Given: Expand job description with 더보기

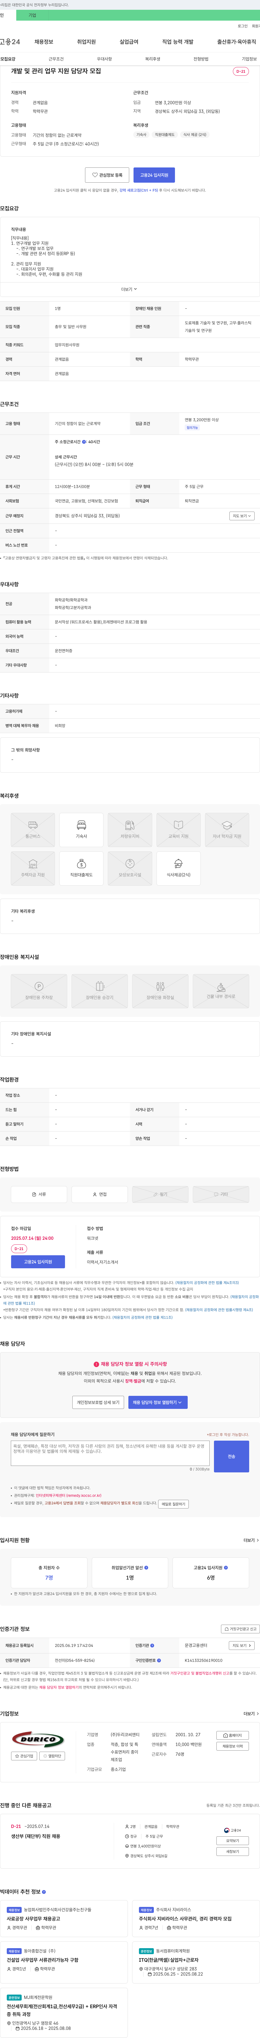Looking at the screenshot, I should pyautogui.click(x=129, y=290).
